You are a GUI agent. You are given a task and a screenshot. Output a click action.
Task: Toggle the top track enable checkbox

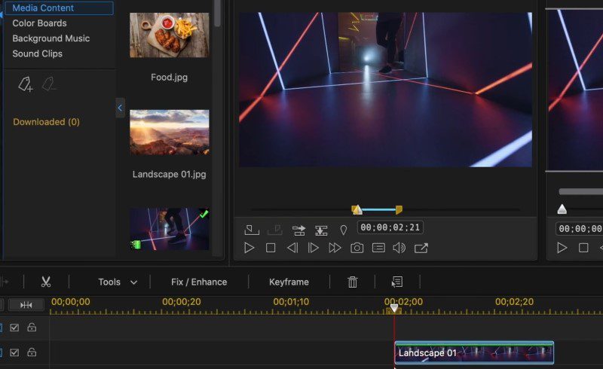tap(14, 328)
